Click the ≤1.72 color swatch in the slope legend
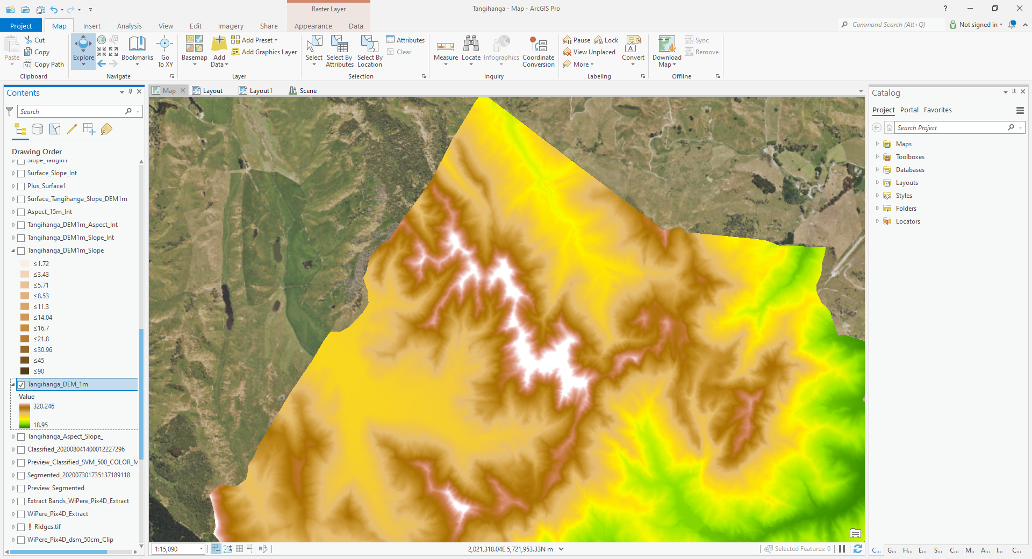This screenshot has height=559, width=1032. tap(25, 263)
